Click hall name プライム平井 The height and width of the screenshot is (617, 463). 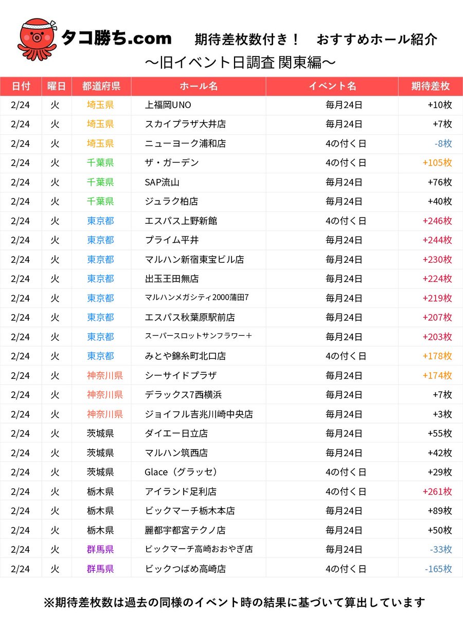(x=172, y=240)
